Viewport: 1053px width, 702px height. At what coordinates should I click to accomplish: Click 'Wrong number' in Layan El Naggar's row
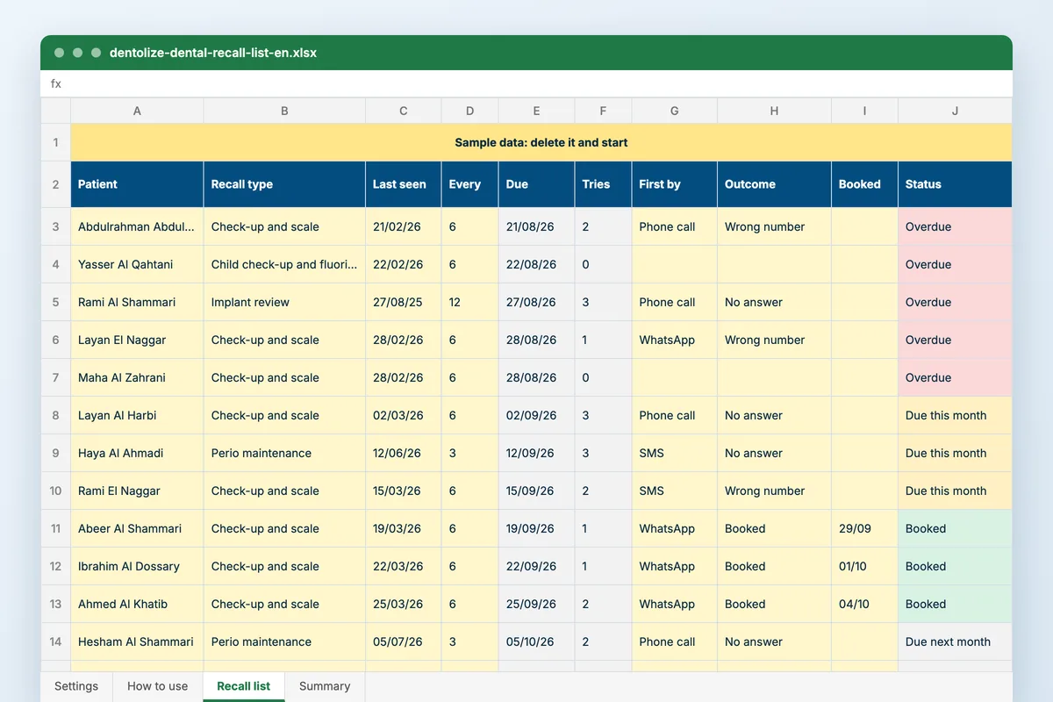[x=774, y=340]
